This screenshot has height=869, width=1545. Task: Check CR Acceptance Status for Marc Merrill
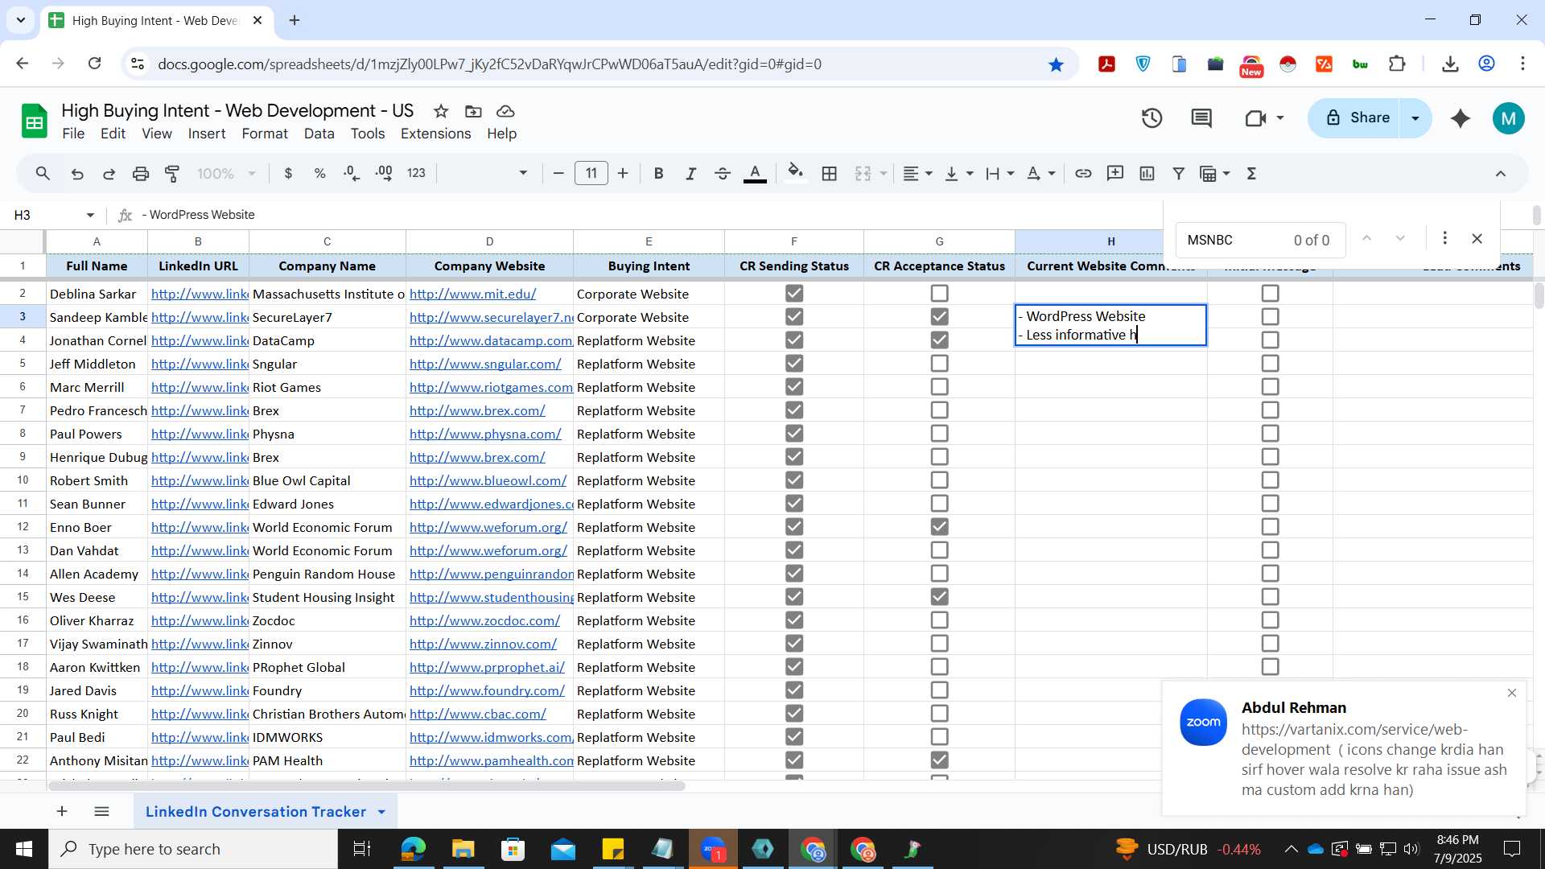pos(939,387)
